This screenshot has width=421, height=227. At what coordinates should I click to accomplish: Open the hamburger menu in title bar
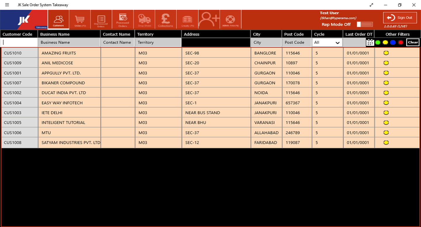7,5
